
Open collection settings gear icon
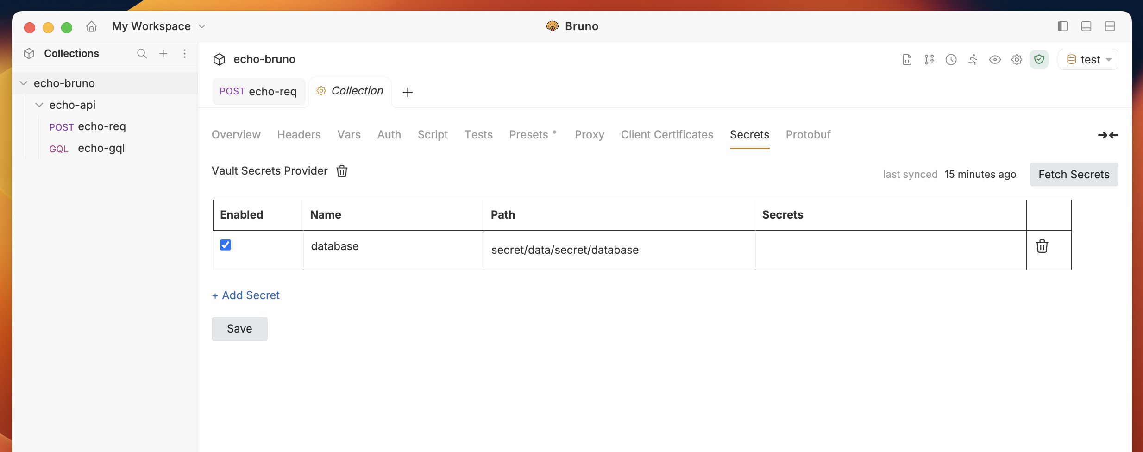click(1017, 60)
